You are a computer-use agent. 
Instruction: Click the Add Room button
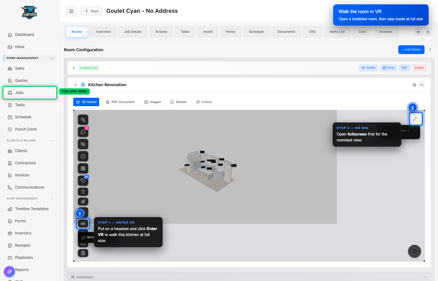411,50
